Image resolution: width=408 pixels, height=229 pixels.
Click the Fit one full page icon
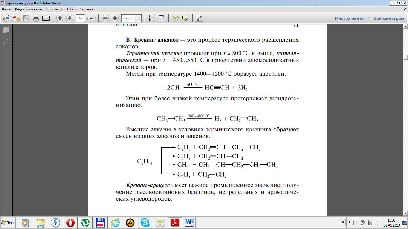[162, 18]
